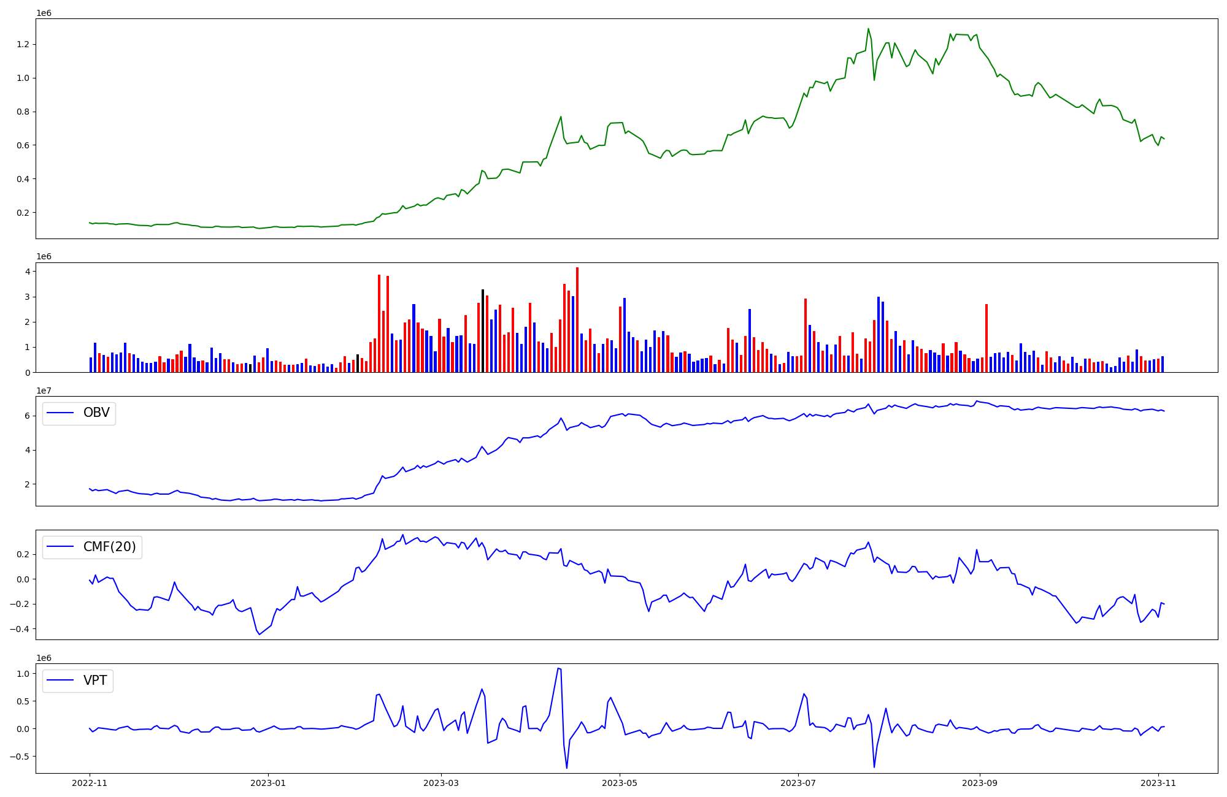Click the tall black volume bar
Image resolution: width=1227 pixels, height=797 pixels.
[x=483, y=331]
